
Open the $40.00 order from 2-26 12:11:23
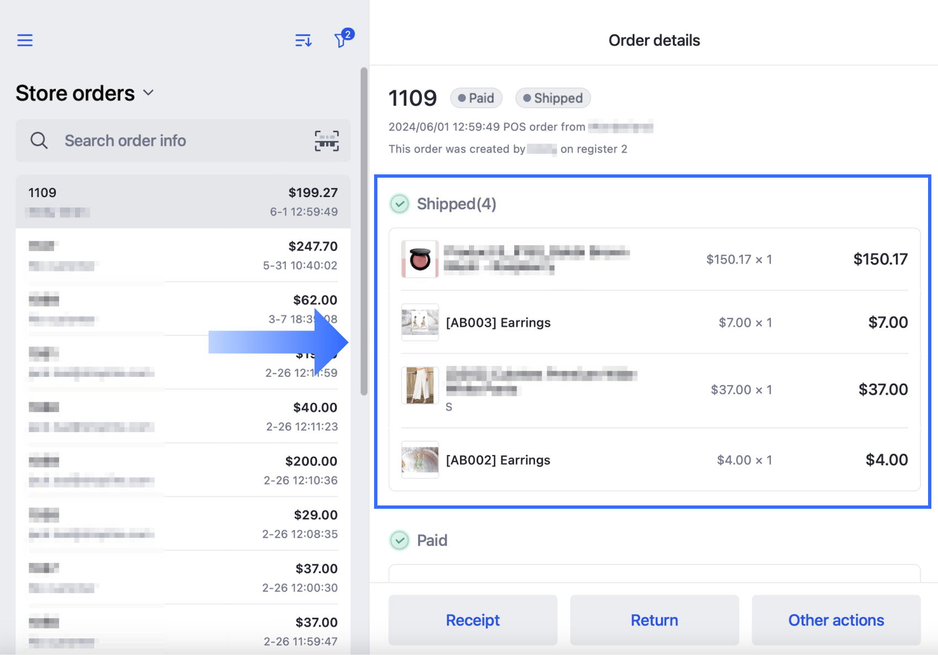coord(183,417)
